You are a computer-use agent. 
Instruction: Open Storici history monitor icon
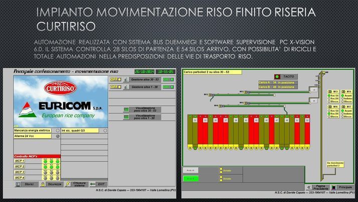coord(18,184)
